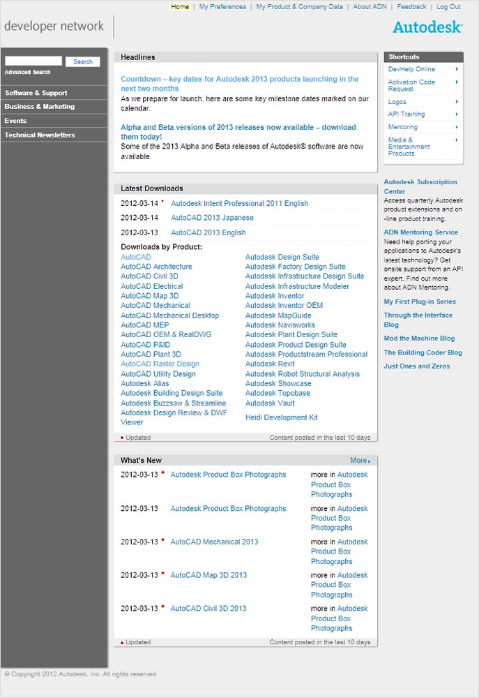Expand Software & Support sidebar menu
479x698 pixels.
click(x=36, y=93)
